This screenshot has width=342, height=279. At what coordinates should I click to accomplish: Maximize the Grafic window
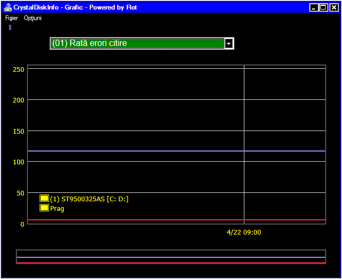[x=324, y=7]
